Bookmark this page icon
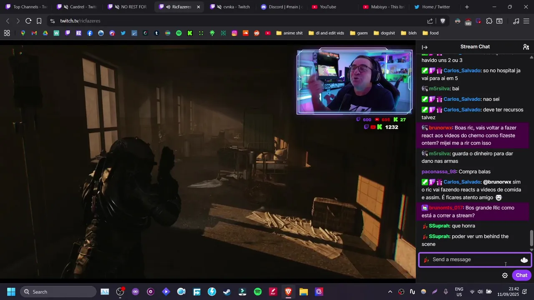This screenshot has width=534, height=300. 39,21
